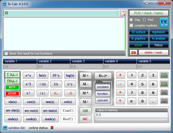The image size is (173, 133).
Task: Click the main expression input field
Action: (61, 13)
